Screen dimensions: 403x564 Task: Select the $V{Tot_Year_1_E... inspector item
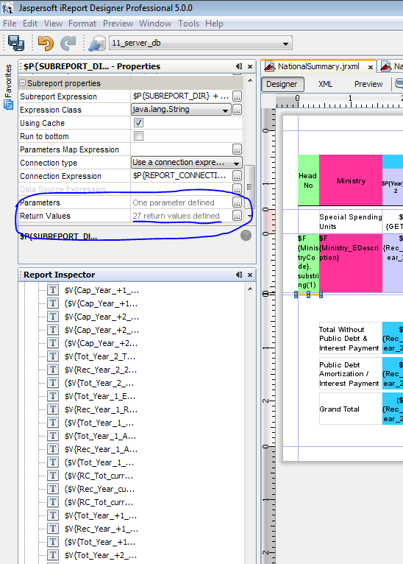(x=100, y=396)
